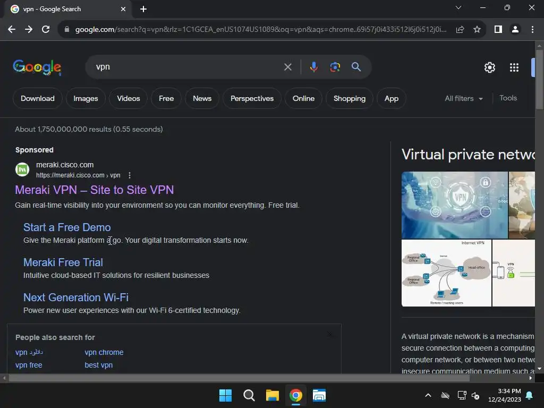Open Google quick settings gear
Screen dimensions: 544x408
(x=489, y=67)
